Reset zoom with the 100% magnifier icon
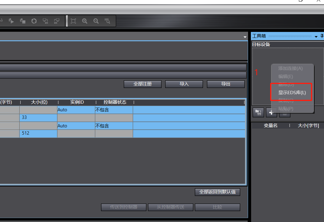The image size is (324, 222). 107,21
